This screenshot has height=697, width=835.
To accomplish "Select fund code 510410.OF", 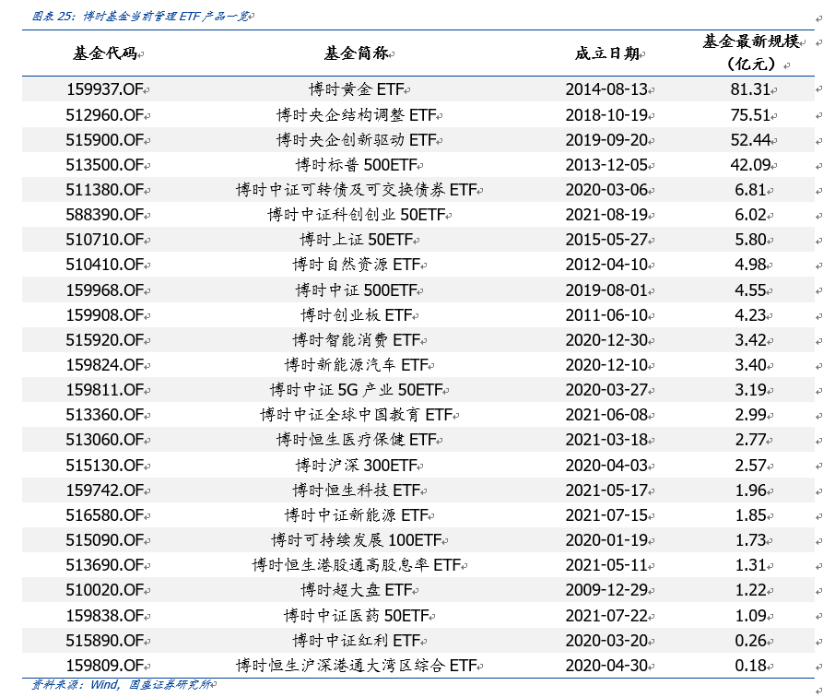I will click(x=105, y=265).
